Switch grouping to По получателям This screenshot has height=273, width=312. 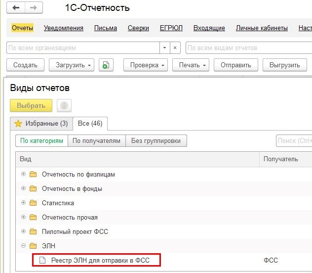pyautogui.click(x=96, y=141)
